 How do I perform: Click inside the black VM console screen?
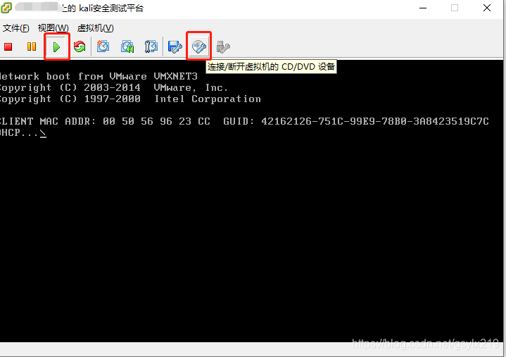[251, 201]
